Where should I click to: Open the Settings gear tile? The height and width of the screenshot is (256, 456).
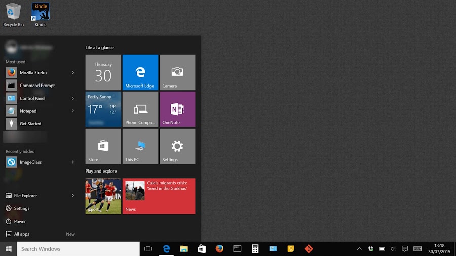(177, 146)
